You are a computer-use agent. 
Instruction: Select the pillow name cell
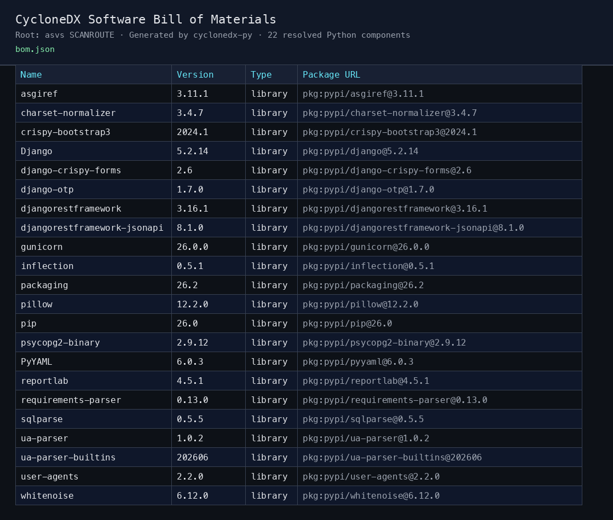94,305
